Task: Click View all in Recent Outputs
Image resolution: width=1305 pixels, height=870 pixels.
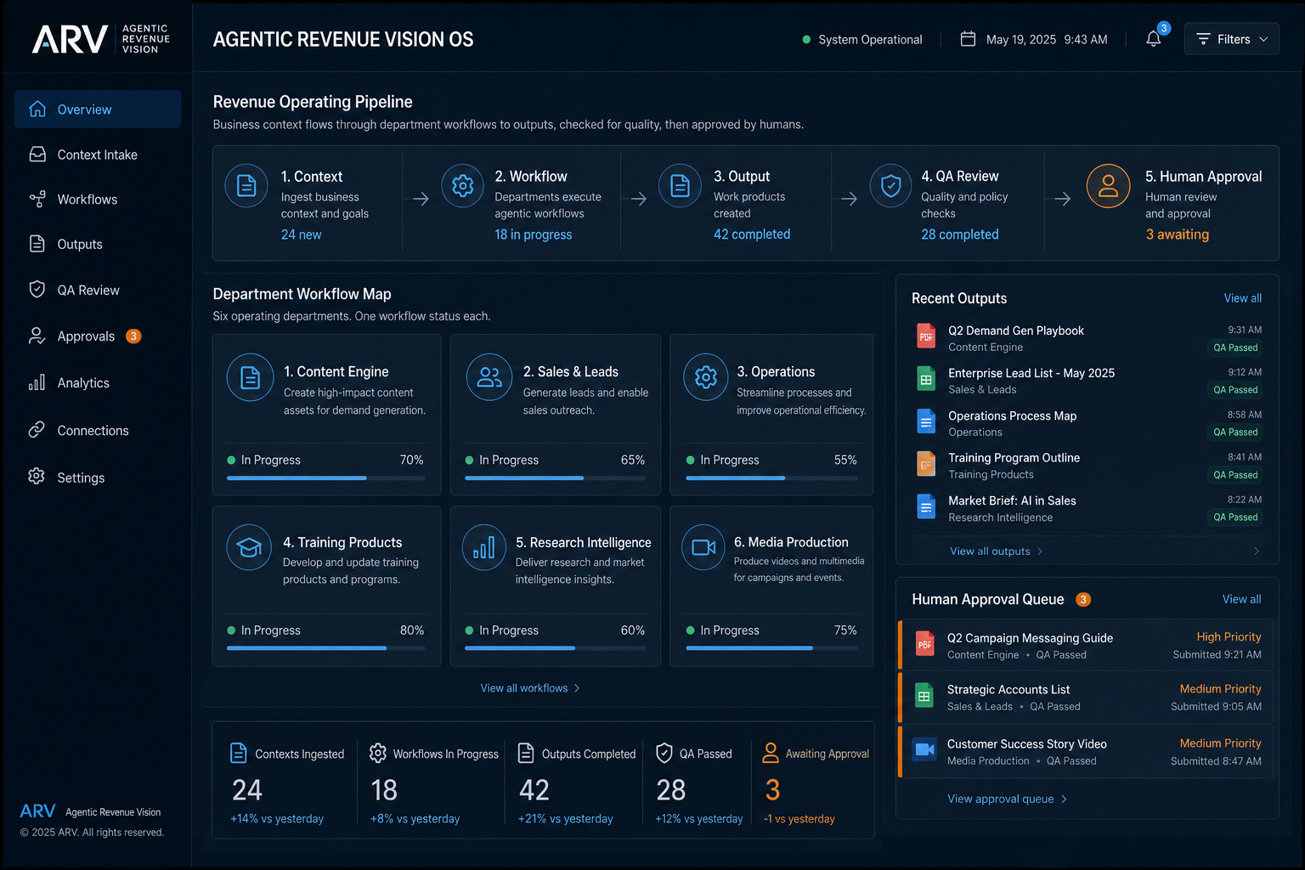Action: coord(1242,298)
